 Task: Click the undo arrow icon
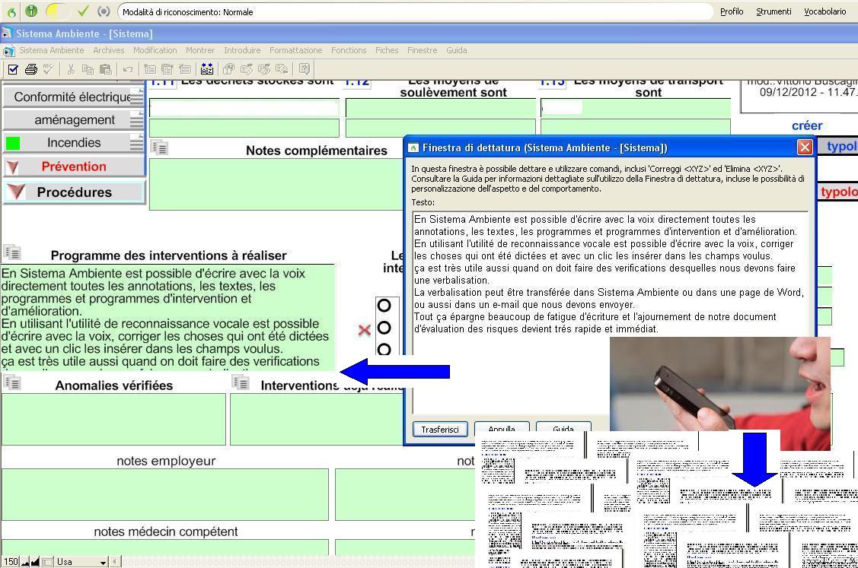click(127, 69)
